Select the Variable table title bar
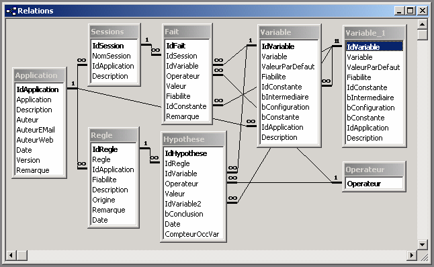 pyautogui.click(x=289, y=32)
